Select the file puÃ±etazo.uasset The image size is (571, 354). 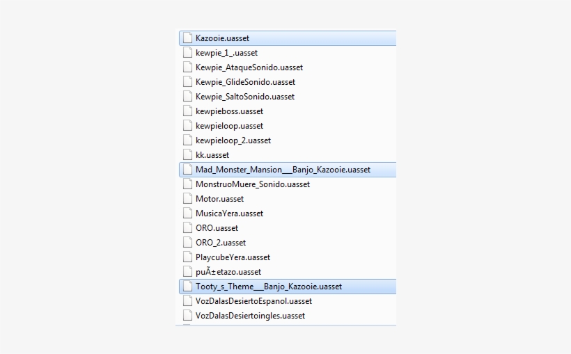click(228, 271)
